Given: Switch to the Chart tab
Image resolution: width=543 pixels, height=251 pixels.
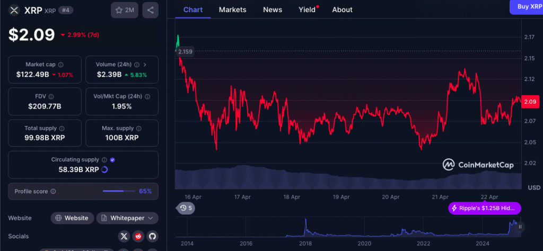Looking at the screenshot, I should [193, 10].
